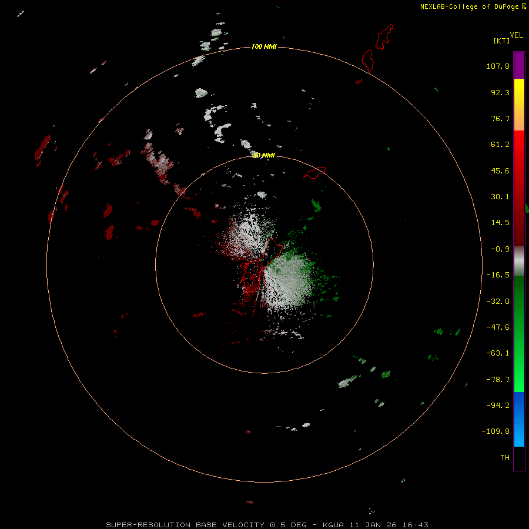Click the VEL legend title
This screenshot has width=529, height=529.
coord(516,35)
